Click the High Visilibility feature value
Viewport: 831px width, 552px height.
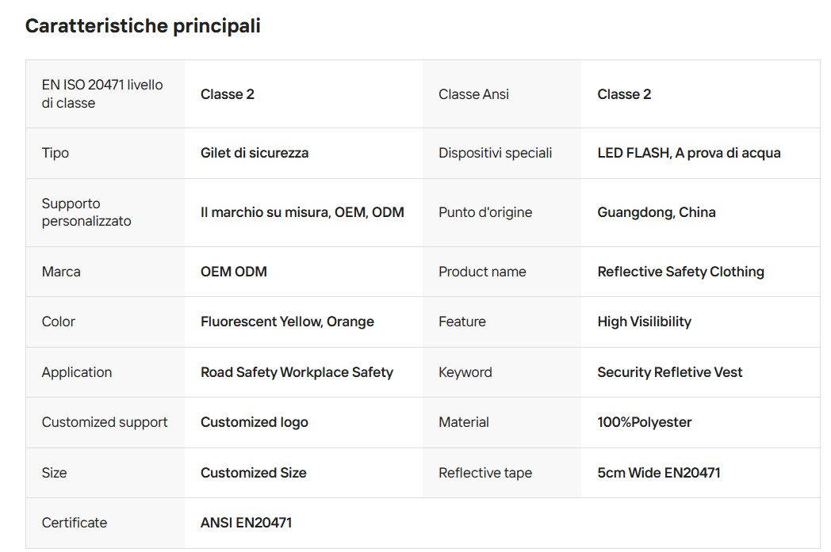coord(644,322)
